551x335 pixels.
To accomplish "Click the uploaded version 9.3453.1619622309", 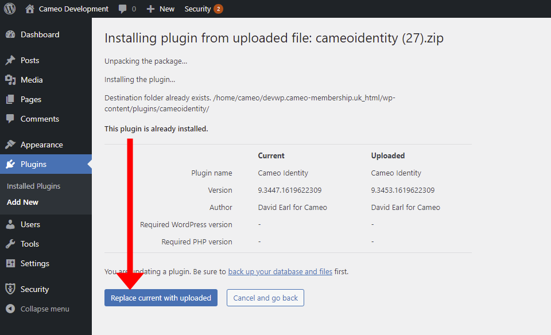I will pyautogui.click(x=403, y=190).
